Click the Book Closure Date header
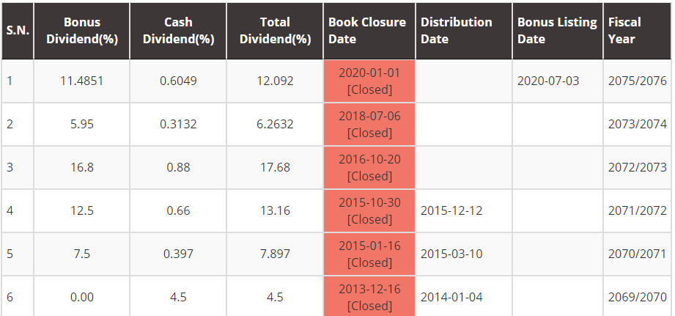 click(x=369, y=31)
